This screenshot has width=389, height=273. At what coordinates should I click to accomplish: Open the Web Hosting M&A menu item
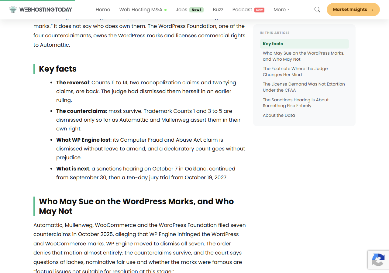tap(141, 10)
